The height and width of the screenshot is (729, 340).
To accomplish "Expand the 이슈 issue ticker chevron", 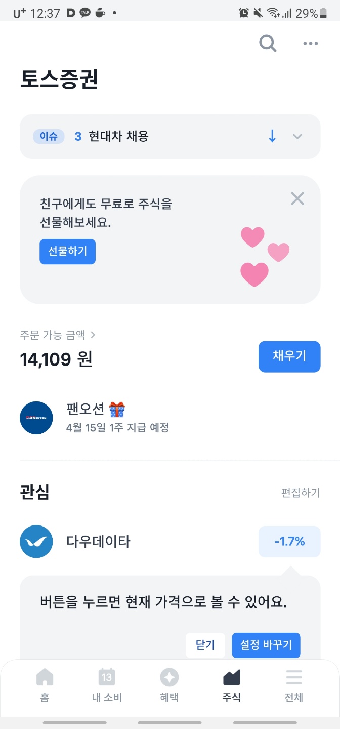I will tap(297, 136).
